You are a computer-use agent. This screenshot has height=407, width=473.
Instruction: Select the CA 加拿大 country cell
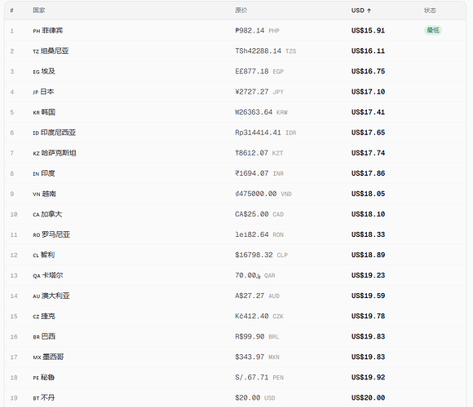pos(47,214)
